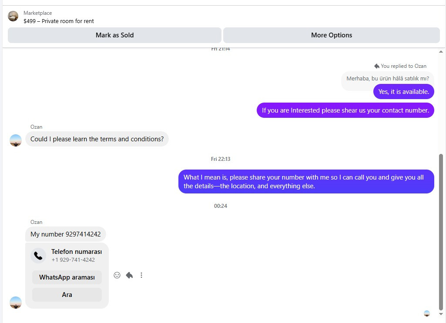Click the chat scrollbar thumb
446x323 pixels.
pyautogui.click(x=441, y=232)
